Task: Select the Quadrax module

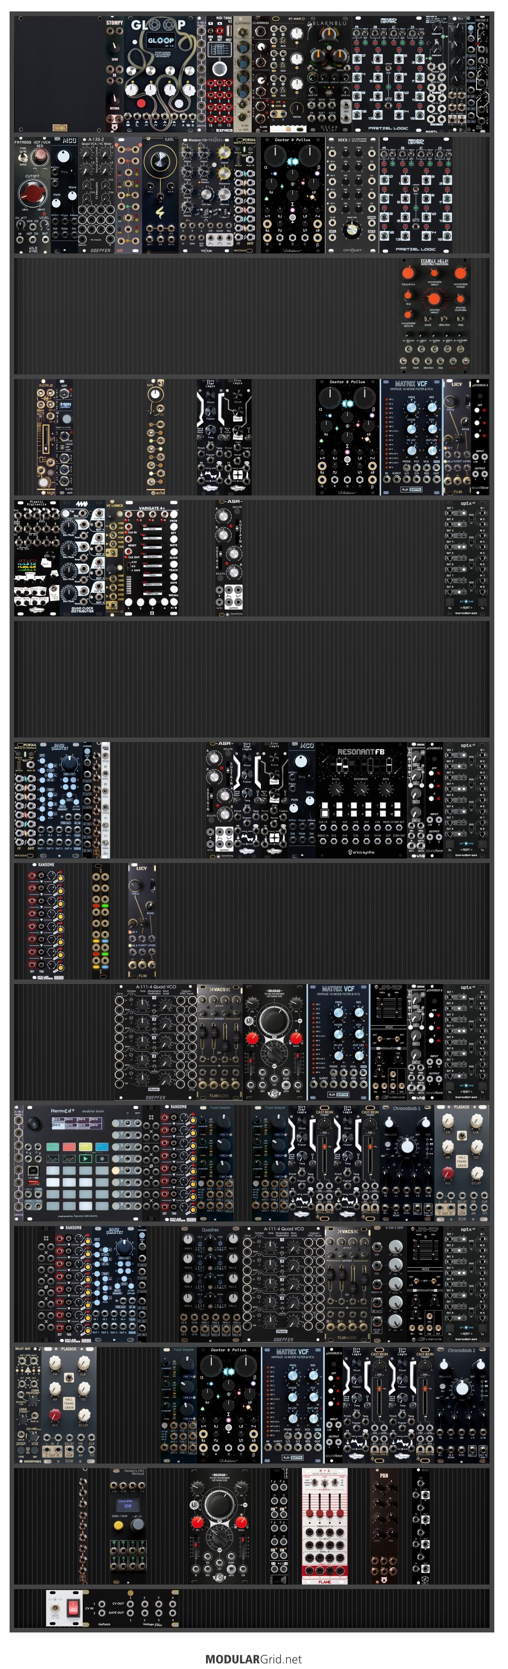Action: 210,1284
